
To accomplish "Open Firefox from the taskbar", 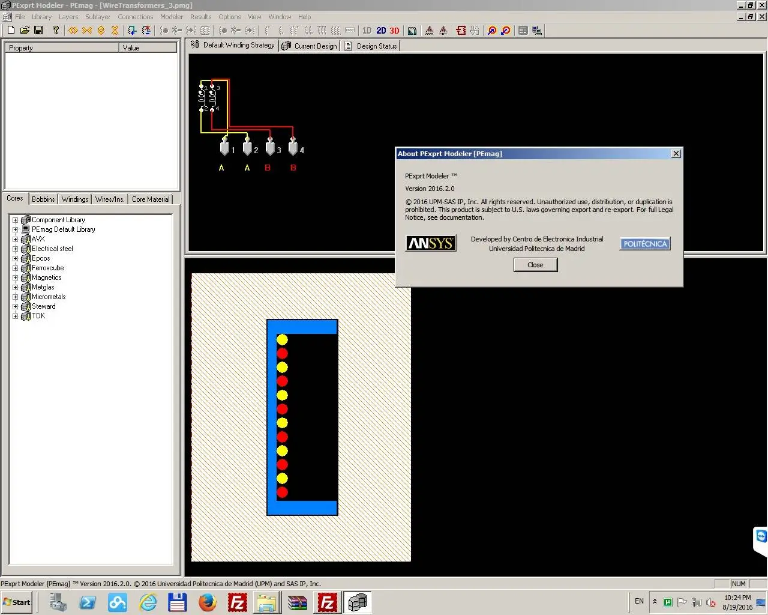I will [207, 602].
